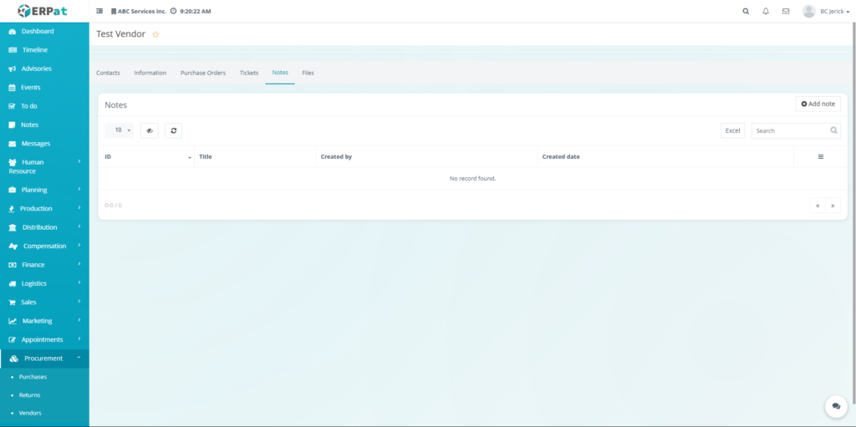Refresh the Notes table
Image resolution: width=856 pixels, height=427 pixels.
pos(173,130)
